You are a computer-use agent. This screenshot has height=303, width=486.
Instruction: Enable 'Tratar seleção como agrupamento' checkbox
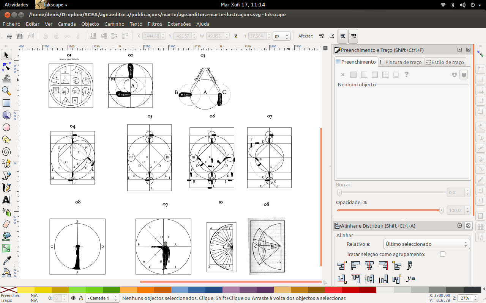click(442, 254)
